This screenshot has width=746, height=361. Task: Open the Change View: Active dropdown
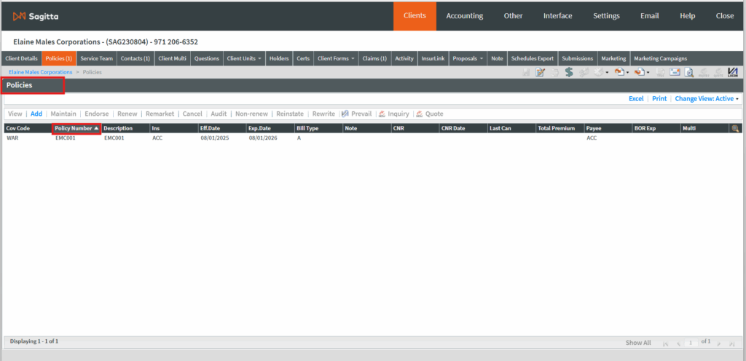click(x=707, y=98)
